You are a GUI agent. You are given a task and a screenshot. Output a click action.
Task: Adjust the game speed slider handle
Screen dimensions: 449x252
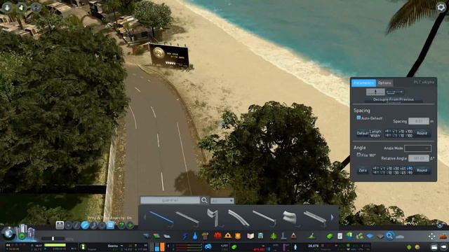[x=53, y=238]
